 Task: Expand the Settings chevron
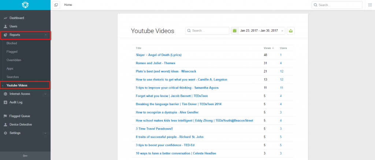(45, 133)
